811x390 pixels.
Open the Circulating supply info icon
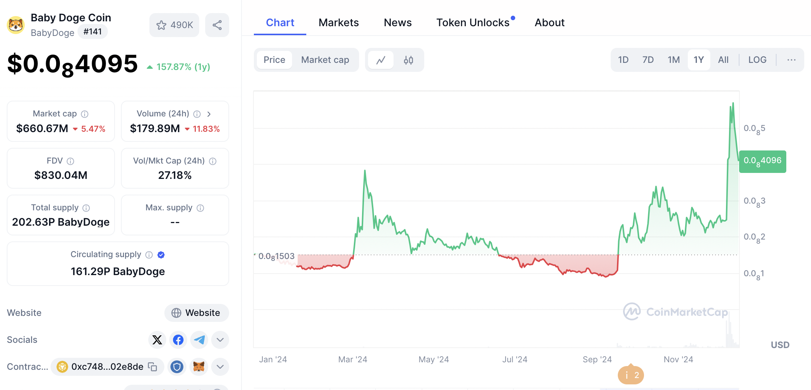point(149,255)
